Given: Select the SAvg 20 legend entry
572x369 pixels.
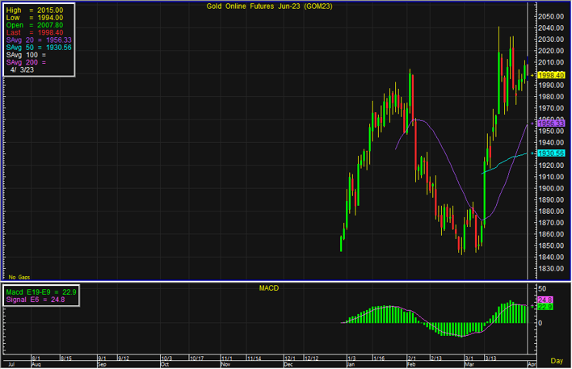Looking at the screenshot, I should (x=39, y=40).
